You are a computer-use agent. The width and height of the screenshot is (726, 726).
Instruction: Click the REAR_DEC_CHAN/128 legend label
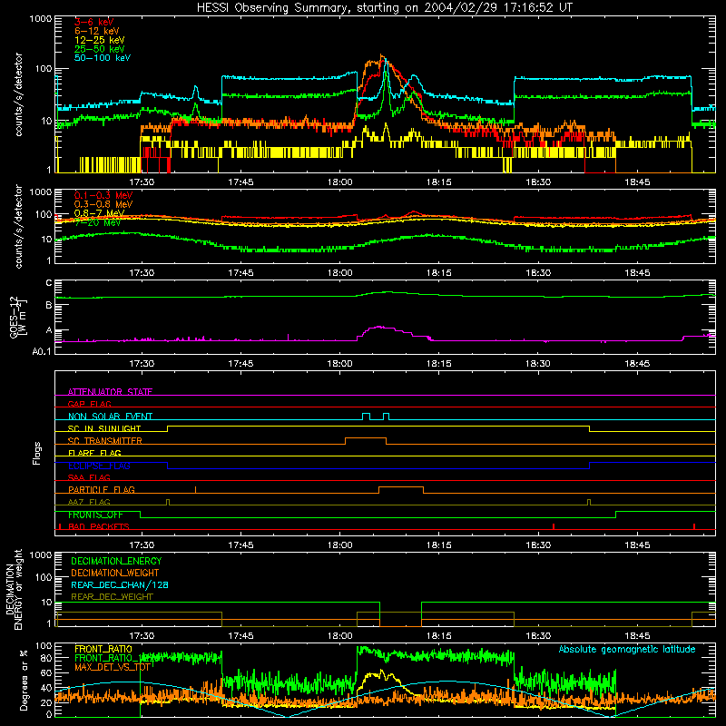point(120,584)
